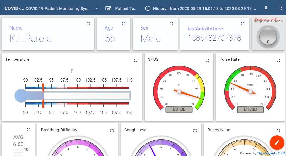Expand the AVG widget to fullscreen
Image resolution: width=286 pixels, height=156 pixels.
29,130
